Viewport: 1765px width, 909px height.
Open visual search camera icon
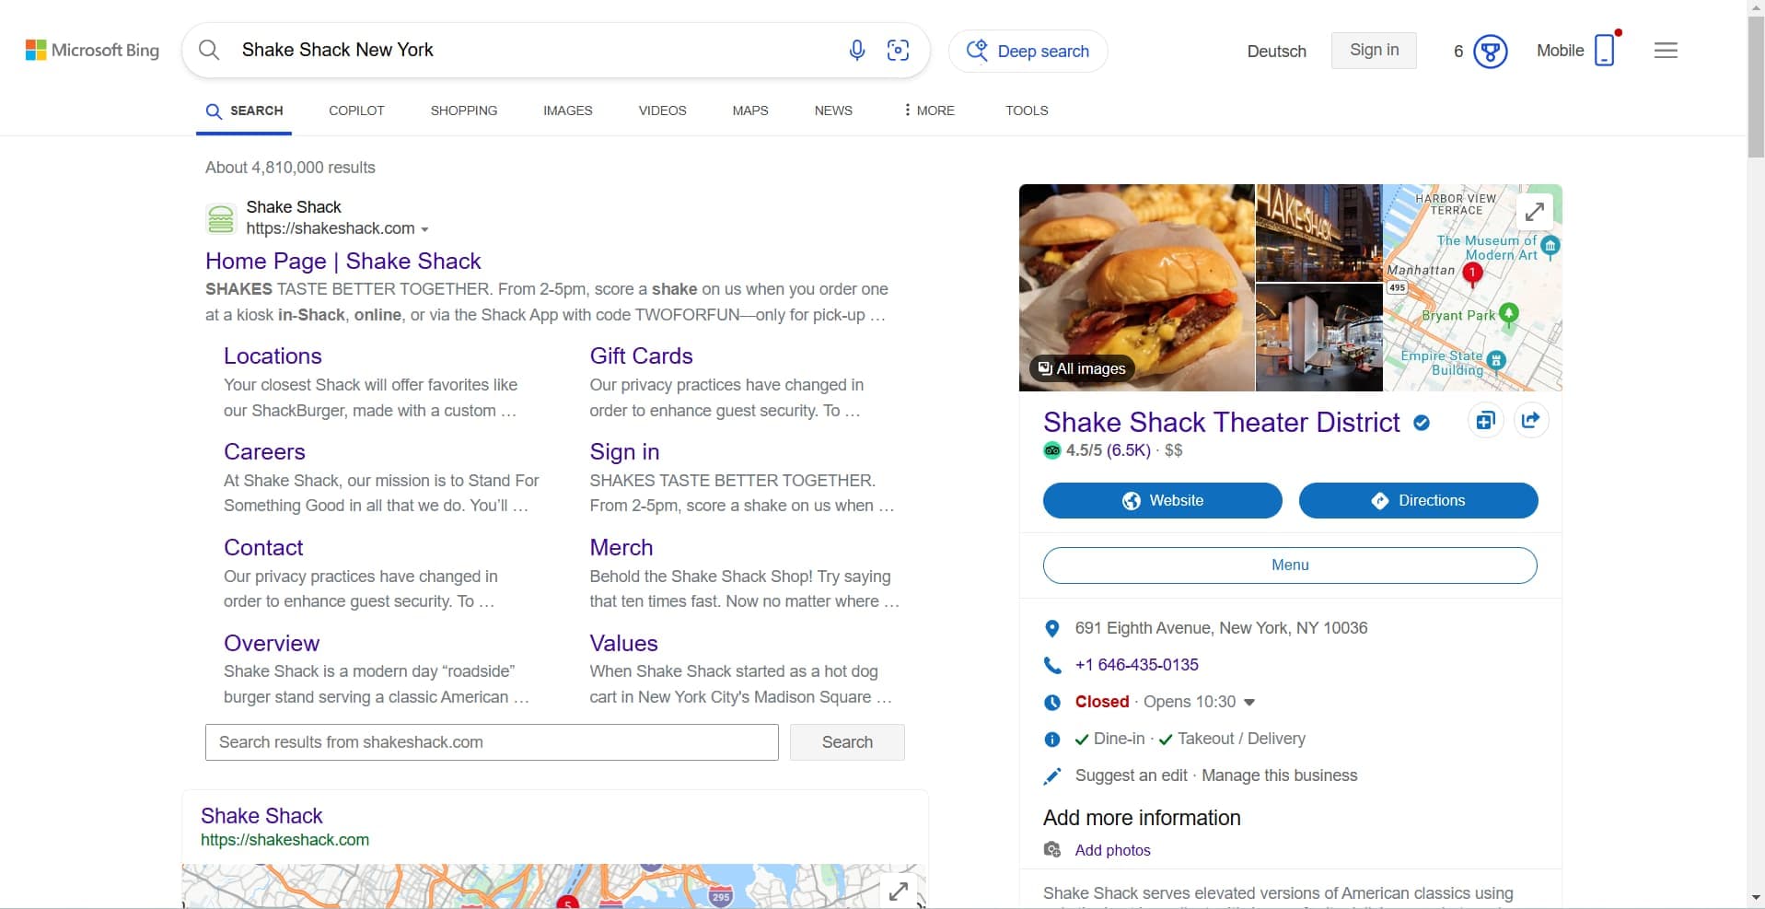tap(898, 50)
